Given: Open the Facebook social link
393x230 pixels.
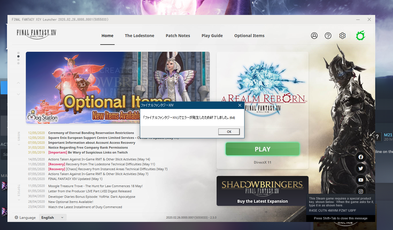Looking at the screenshot, I should 361,157.
